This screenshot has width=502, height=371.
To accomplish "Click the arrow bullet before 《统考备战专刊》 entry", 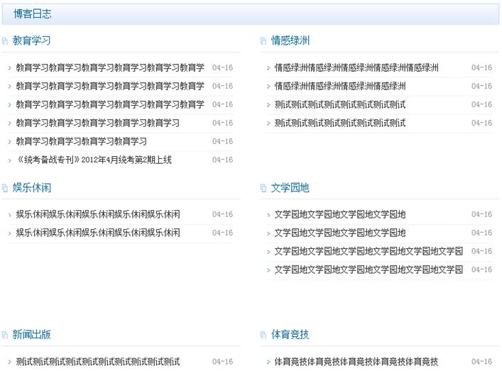I will click(x=10, y=160).
